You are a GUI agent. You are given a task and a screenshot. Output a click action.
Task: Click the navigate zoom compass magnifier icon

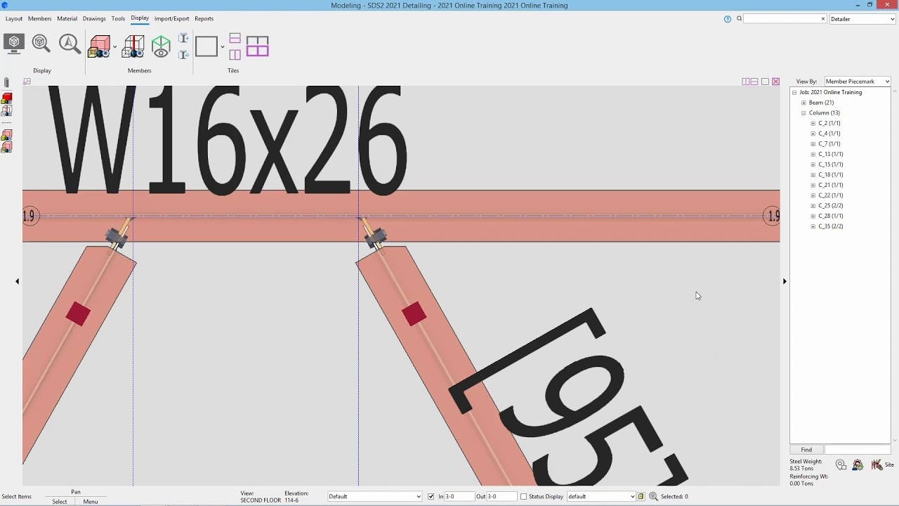[69, 44]
